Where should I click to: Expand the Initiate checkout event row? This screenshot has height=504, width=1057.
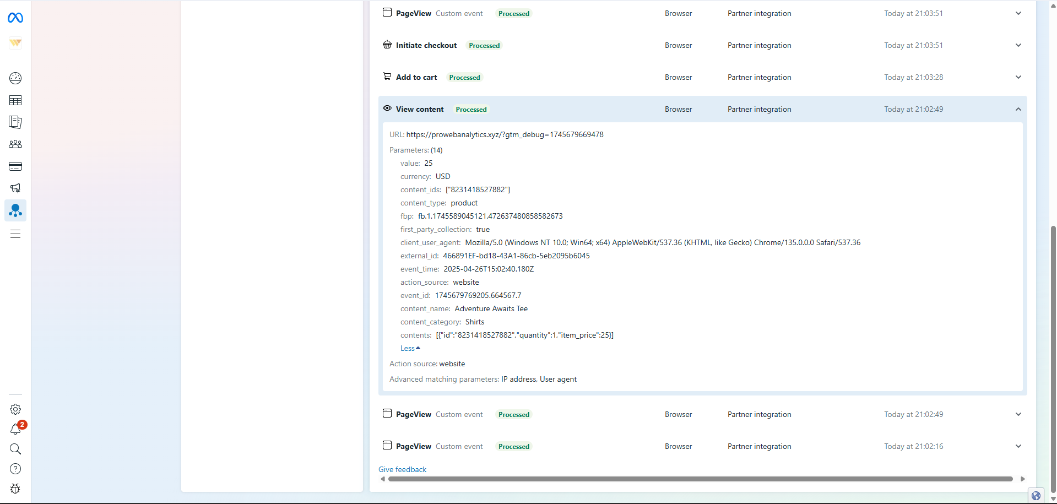pyautogui.click(x=1018, y=45)
